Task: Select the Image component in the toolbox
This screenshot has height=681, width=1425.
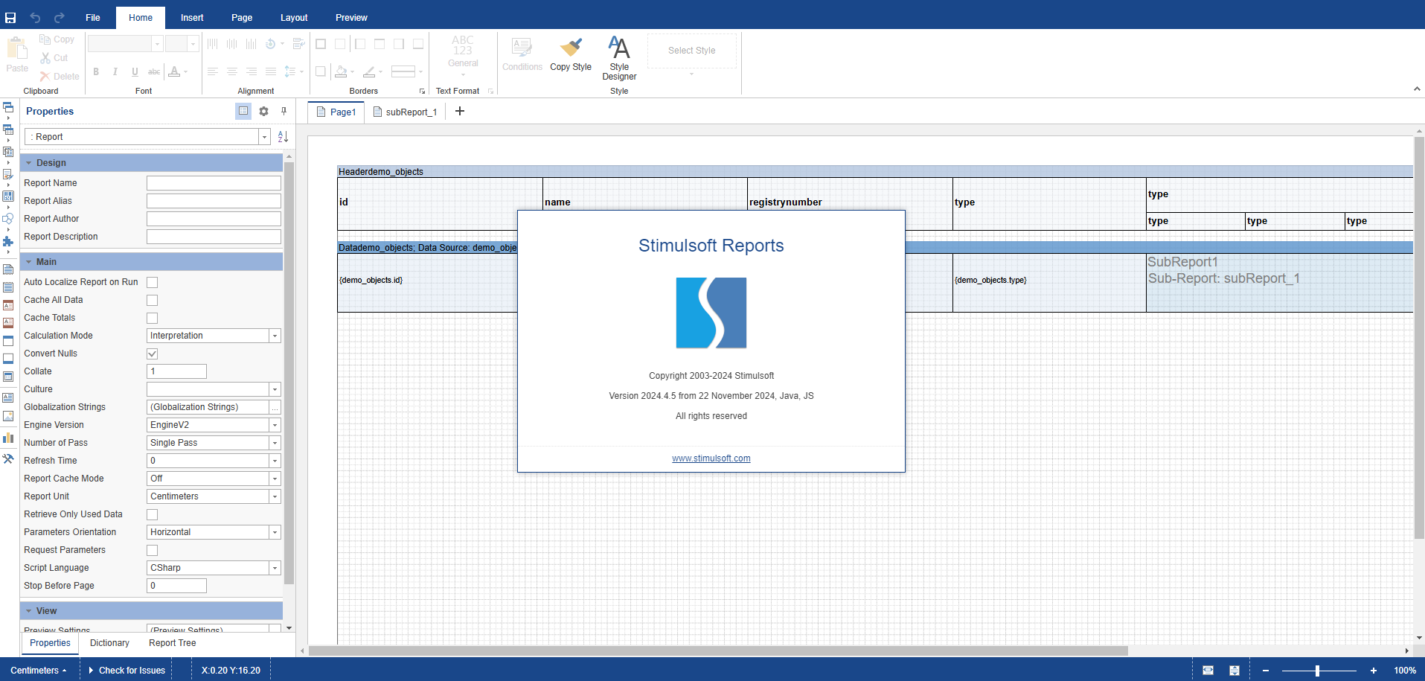Action: coord(8,416)
